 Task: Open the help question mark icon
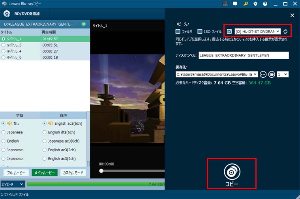pyautogui.click(x=265, y=4)
